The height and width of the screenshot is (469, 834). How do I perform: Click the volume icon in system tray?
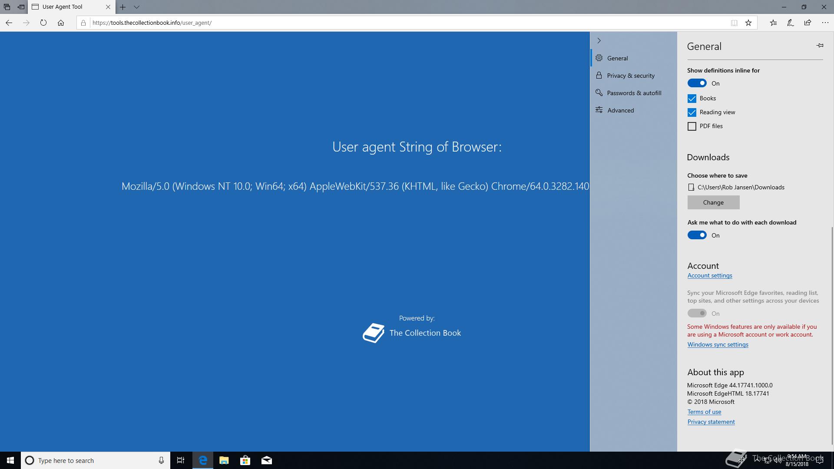[778, 461]
